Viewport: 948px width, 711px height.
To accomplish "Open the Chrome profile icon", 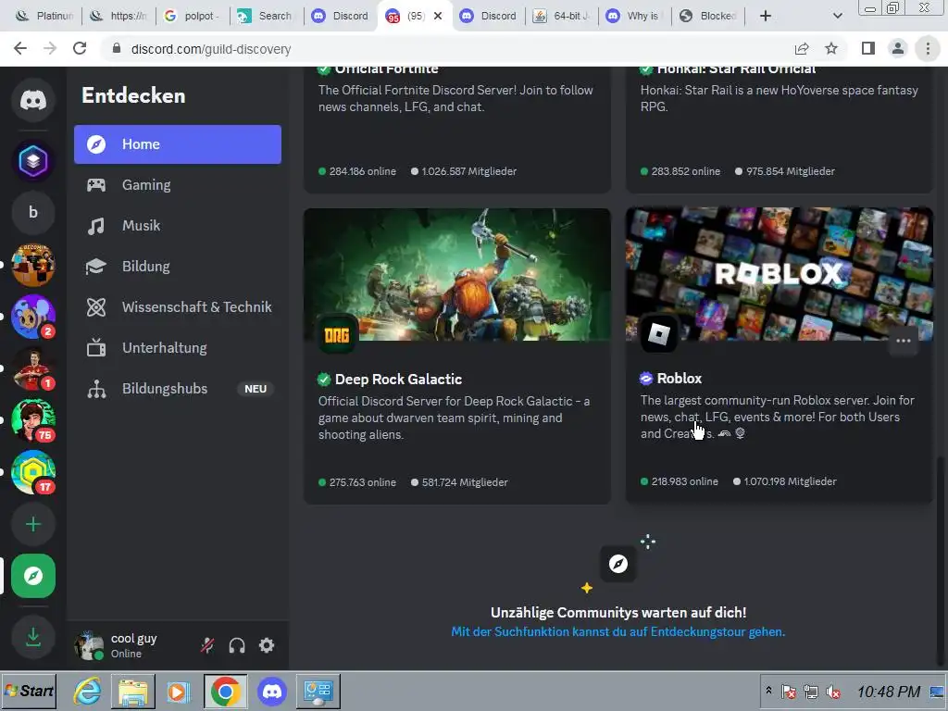I will pos(898,48).
